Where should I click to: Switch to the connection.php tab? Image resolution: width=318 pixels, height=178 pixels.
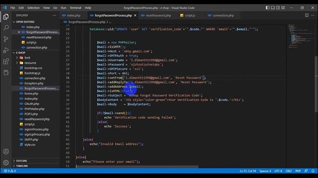[223, 15]
